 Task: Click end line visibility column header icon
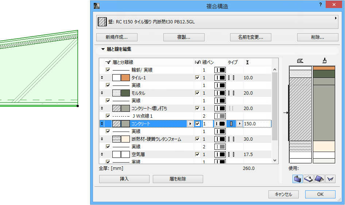coord(198,62)
